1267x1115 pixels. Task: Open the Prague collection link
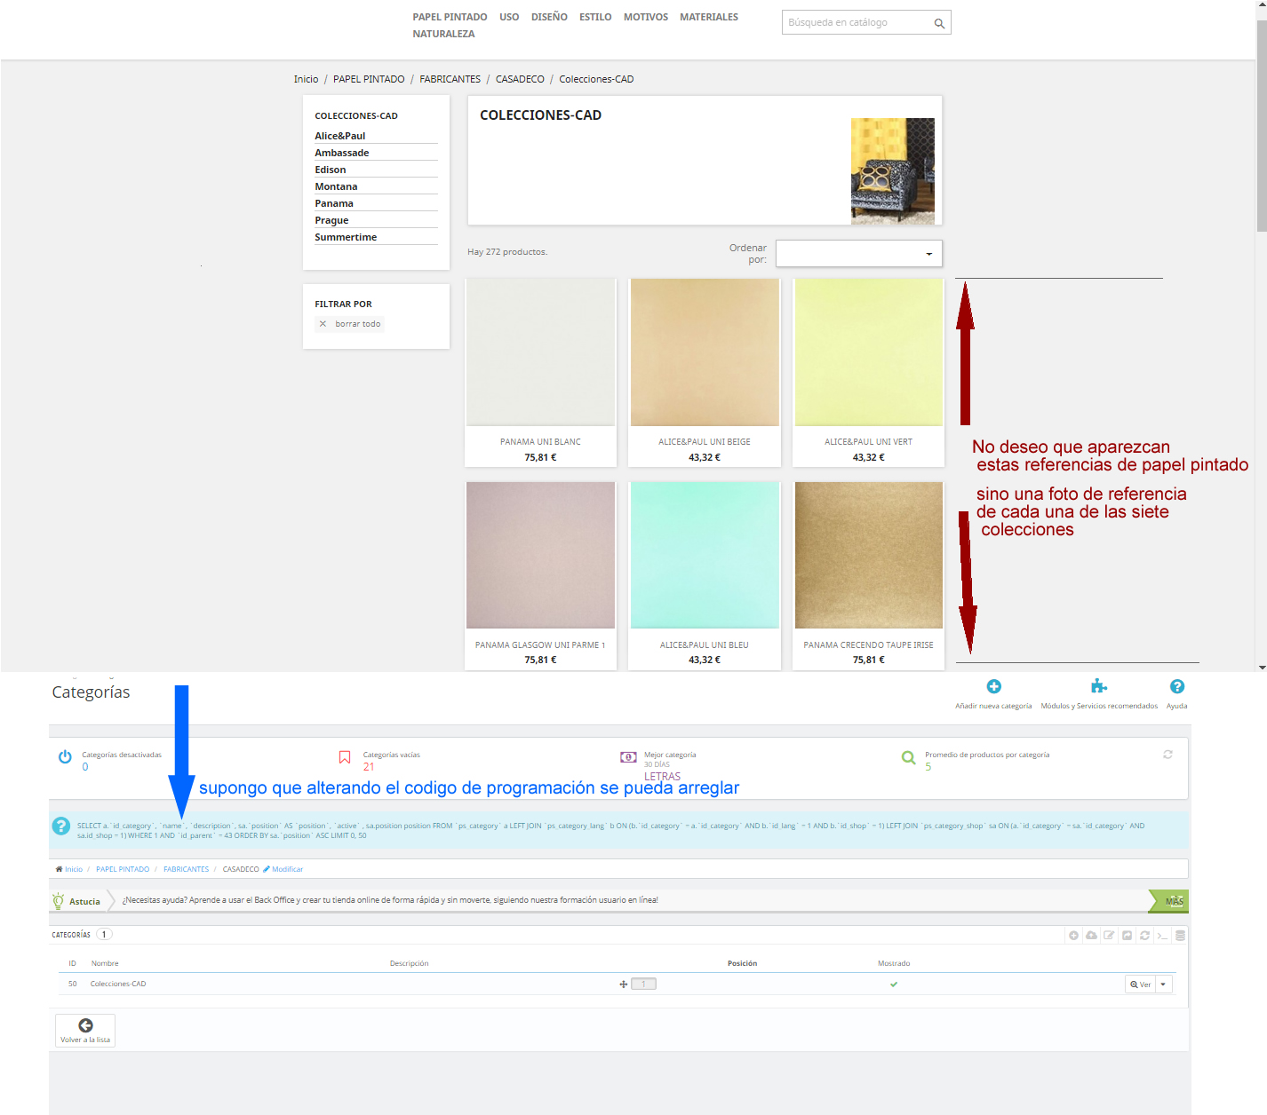tap(331, 220)
